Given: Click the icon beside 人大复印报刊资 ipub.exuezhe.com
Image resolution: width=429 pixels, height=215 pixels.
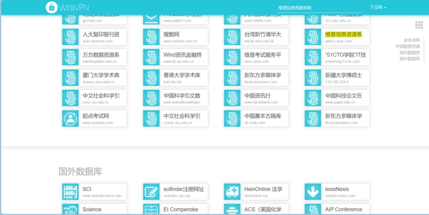Looking at the screenshot, I should pos(70,37).
